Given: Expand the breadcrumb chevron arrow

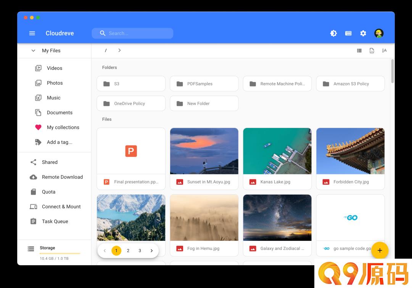Looking at the screenshot, I should (x=119, y=50).
